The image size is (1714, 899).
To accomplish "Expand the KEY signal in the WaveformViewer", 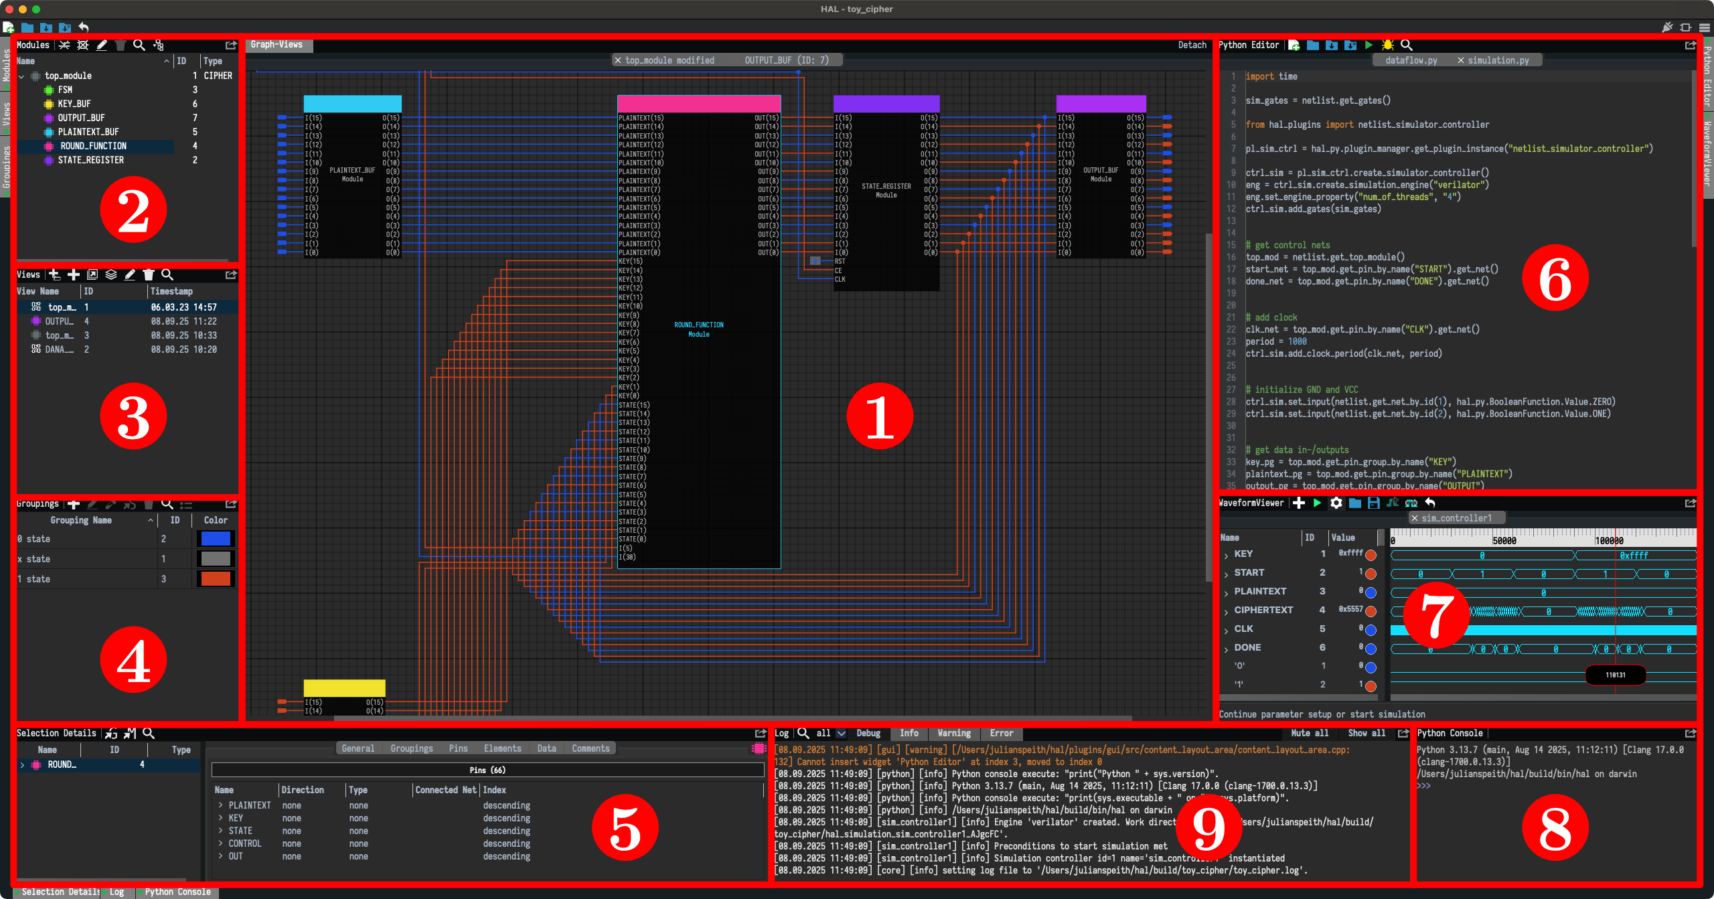I will 1227,554.
